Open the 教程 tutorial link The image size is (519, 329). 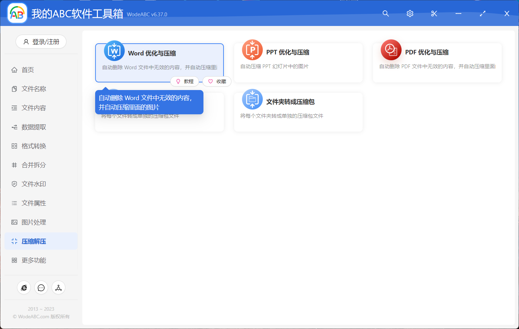click(185, 81)
